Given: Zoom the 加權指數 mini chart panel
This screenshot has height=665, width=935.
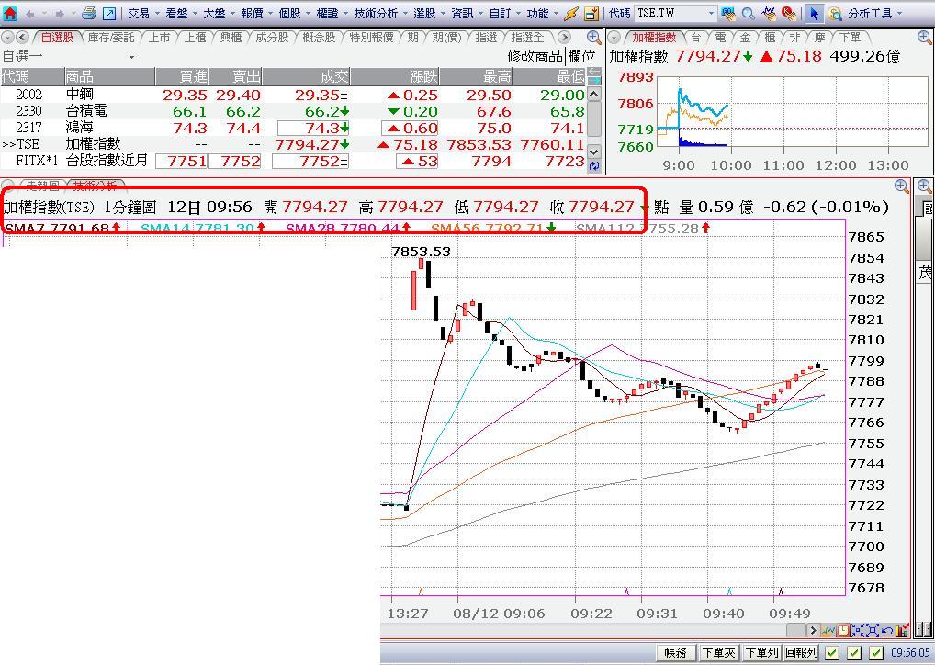Looking at the screenshot, I should tap(924, 38).
